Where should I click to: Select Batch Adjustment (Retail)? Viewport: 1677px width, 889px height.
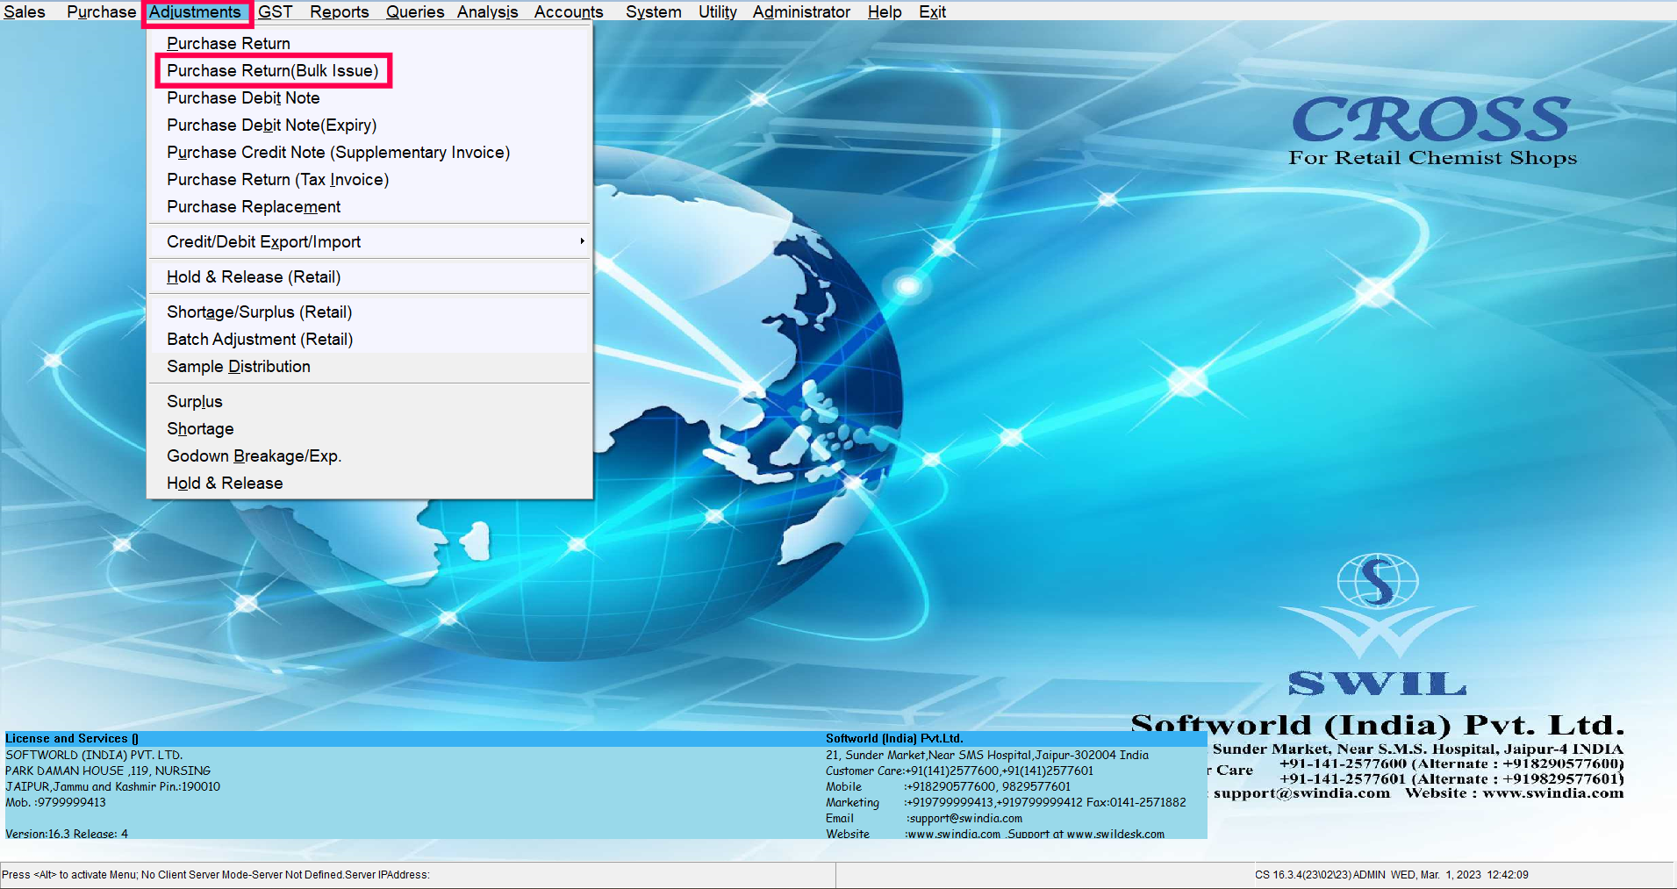pos(369,339)
